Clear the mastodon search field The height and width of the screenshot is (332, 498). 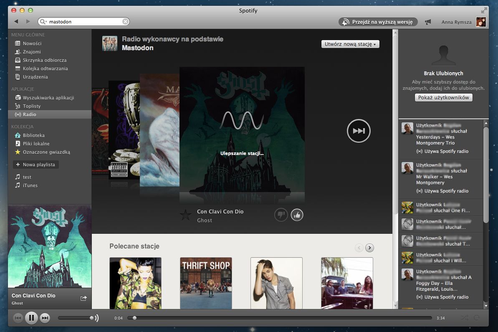pyautogui.click(x=126, y=22)
